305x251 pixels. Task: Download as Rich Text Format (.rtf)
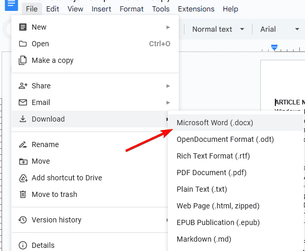tap(236, 156)
